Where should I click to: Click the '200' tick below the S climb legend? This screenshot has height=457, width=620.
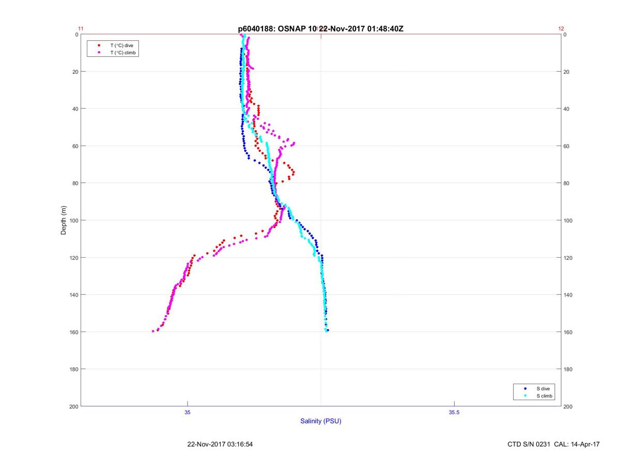568,406
